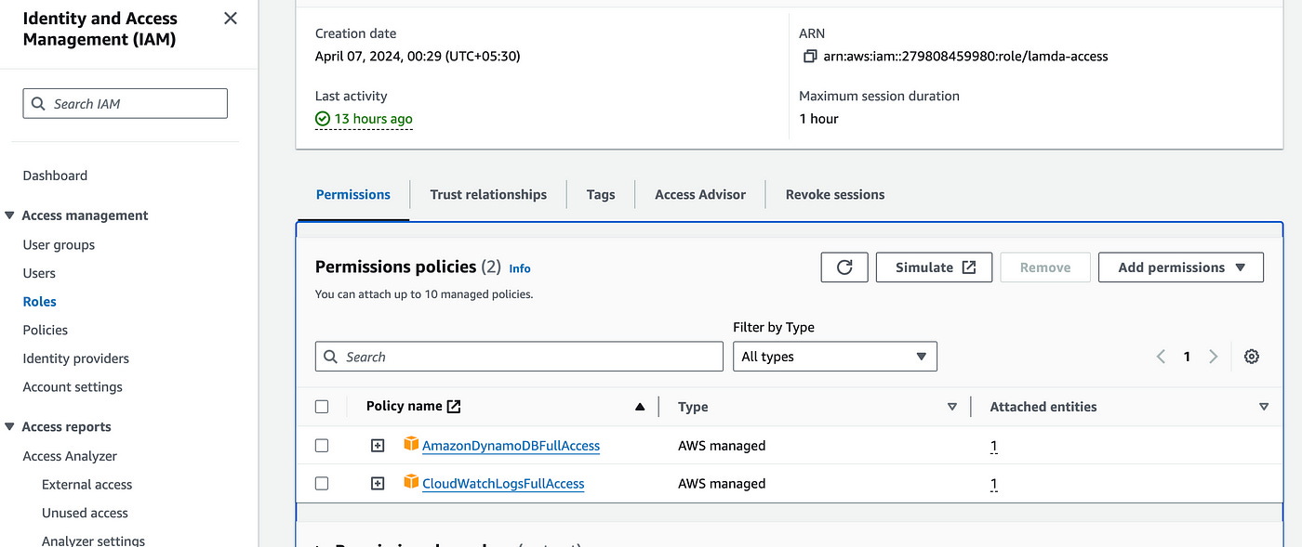Open the CloudWatchLogsFullAccess policy link
The image size is (1302, 547).
(503, 484)
